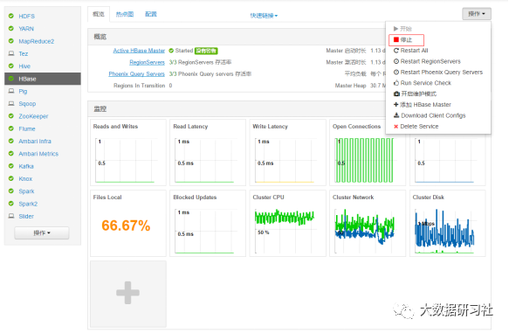Image resolution: width=509 pixels, height=333 pixels.
Task: Click the ZooKeeper green status icon
Action: 11,116
